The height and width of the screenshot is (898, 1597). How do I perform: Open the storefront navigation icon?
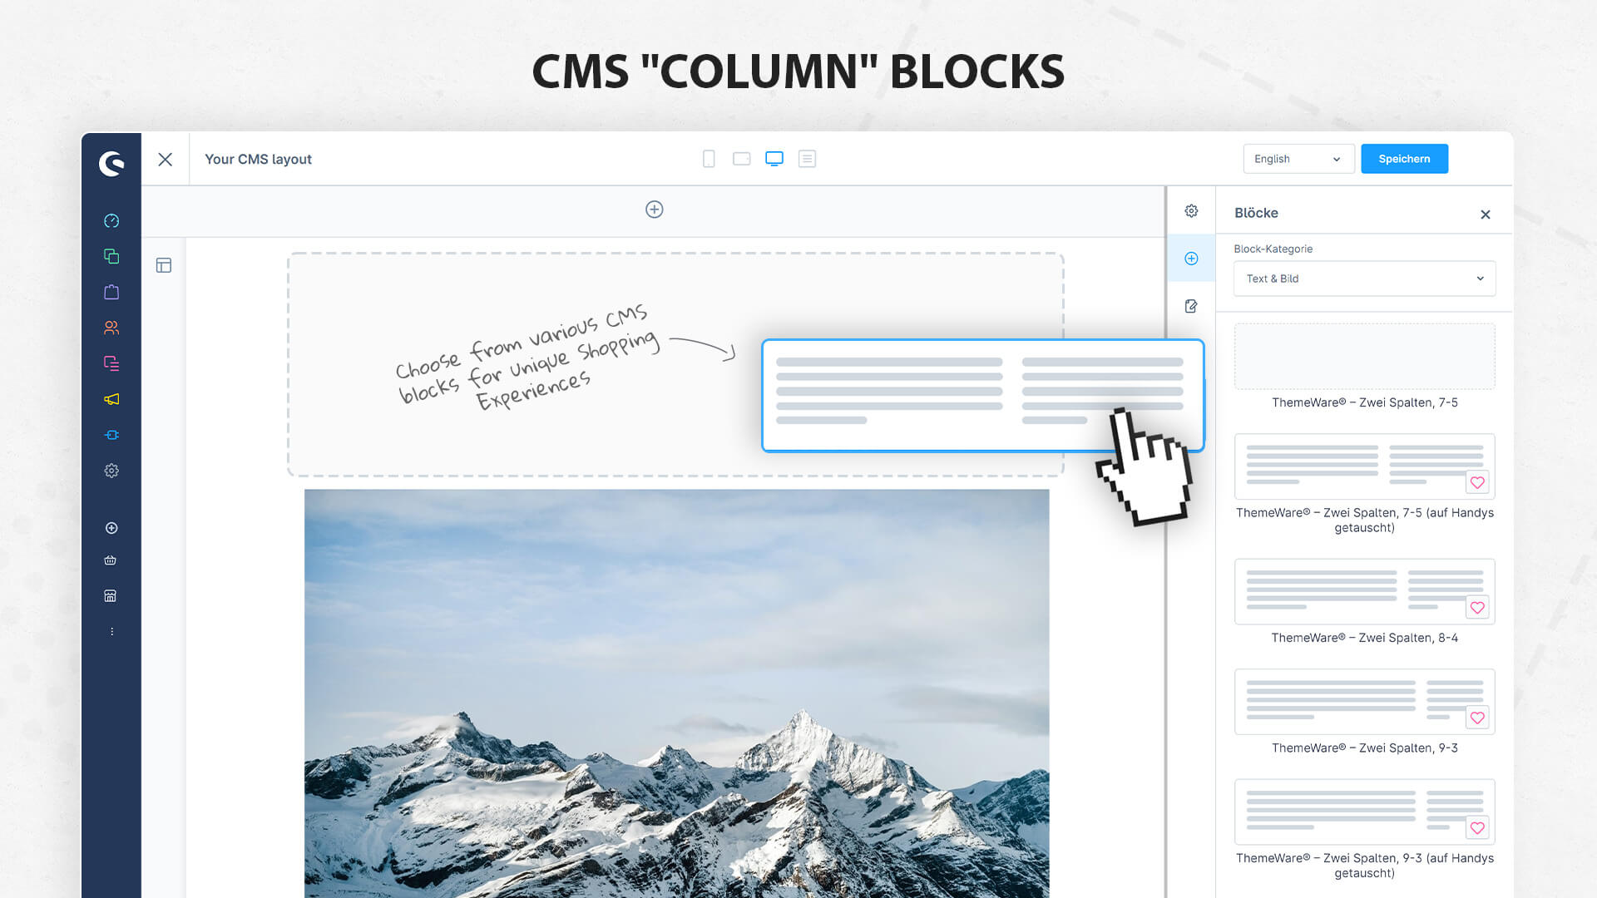tap(110, 595)
